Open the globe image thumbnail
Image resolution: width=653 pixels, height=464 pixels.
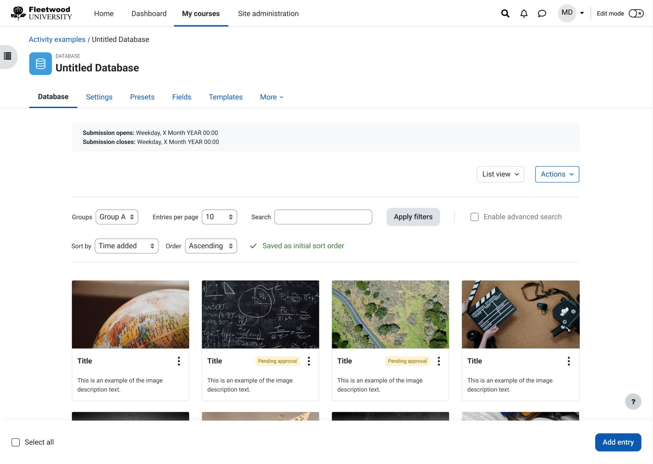tap(130, 315)
